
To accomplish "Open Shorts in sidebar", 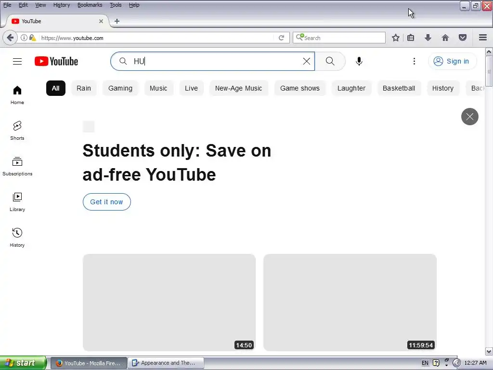I will 17,131.
